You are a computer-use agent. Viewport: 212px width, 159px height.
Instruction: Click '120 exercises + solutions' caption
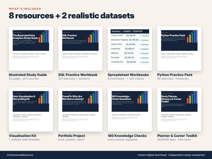(x=74, y=79)
